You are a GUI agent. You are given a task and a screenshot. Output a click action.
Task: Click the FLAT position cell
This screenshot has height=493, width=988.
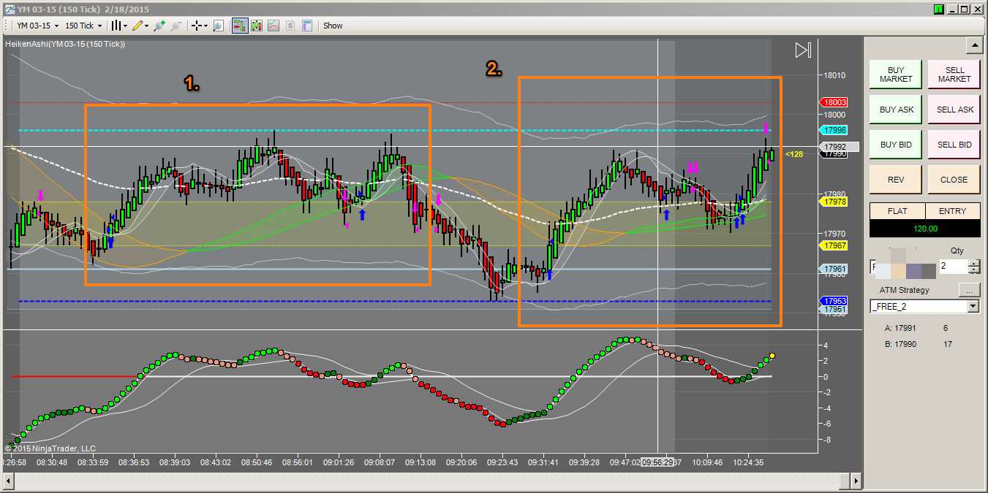pos(897,211)
